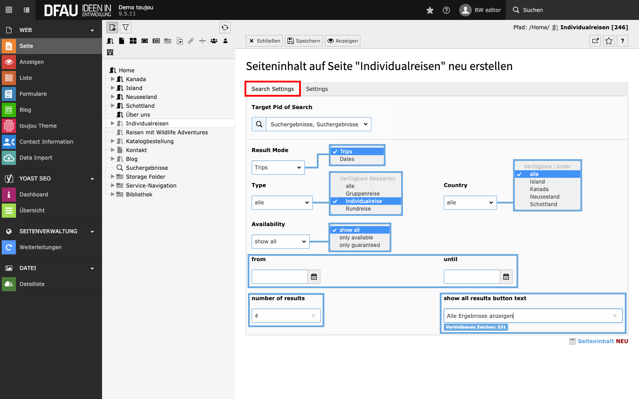Viewport: 639px width, 399px height.
Task: Open the Dateiliste module
Action: (32, 284)
